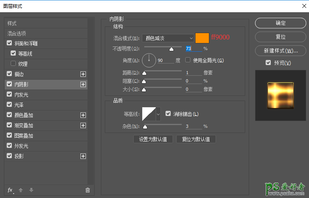Viewport: 309px width, 198px height.
Task: Uncheck the 预览 preview checkbox
Action: coord(268,63)
